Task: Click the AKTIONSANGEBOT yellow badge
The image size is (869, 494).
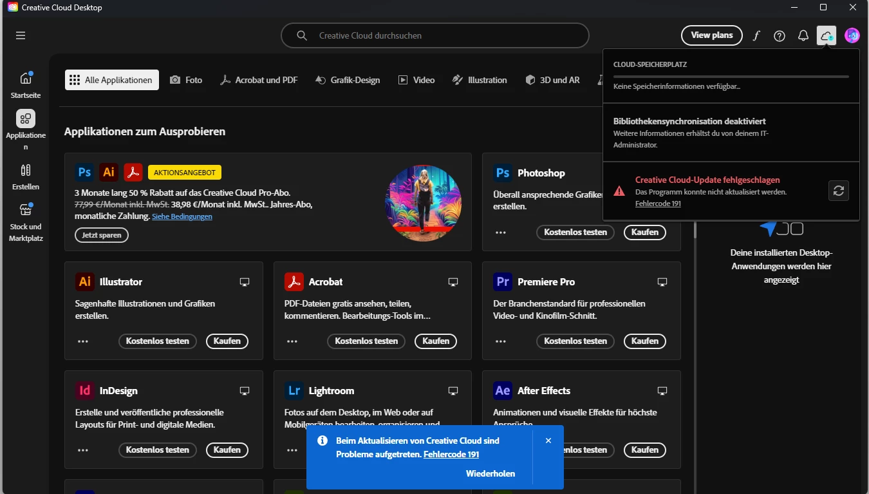Action: pyautogui.click(x=185, y=173)
